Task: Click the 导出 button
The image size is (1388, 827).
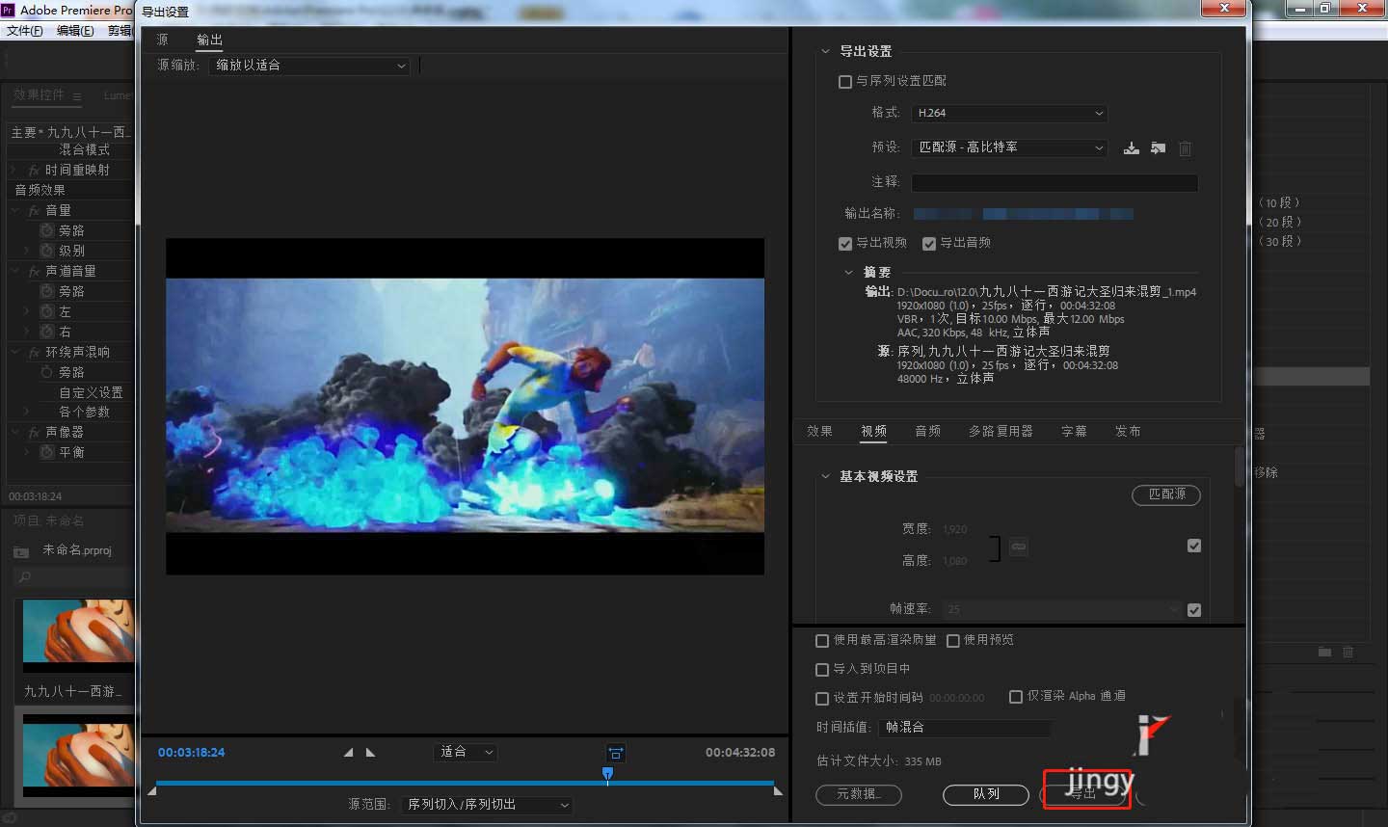Action: [x=1083, y=794]
